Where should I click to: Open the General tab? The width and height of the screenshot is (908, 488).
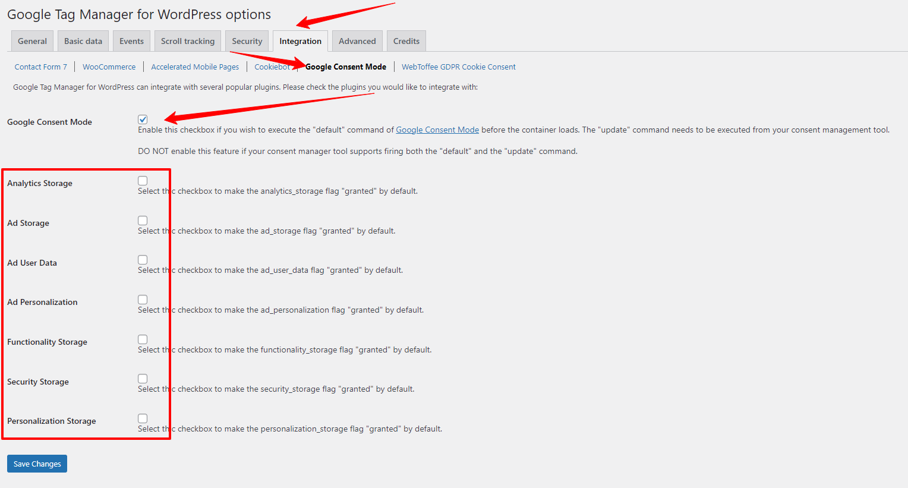(32, 41)
